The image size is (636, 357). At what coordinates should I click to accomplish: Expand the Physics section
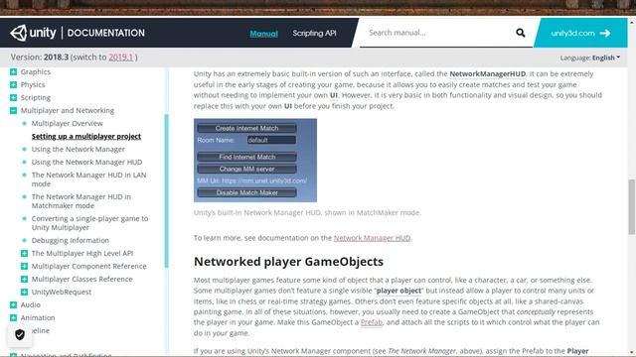[x=13, y=84]
